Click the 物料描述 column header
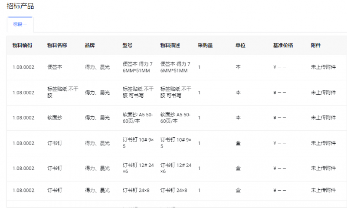The width and height of the screenshot is (347, 208). (x=170, y=46)
